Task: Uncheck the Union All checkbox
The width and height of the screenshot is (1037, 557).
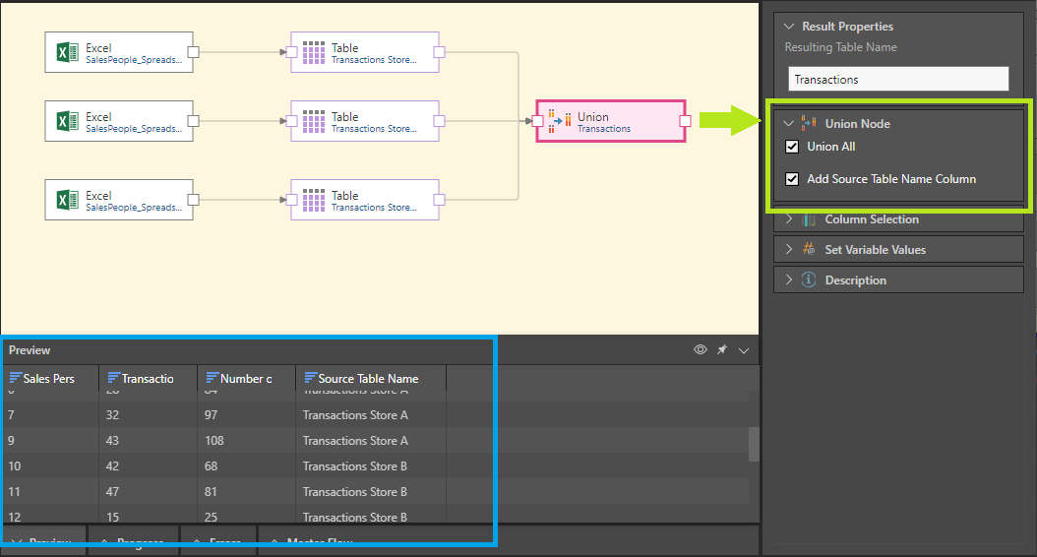Action: [x=792, y=148]
